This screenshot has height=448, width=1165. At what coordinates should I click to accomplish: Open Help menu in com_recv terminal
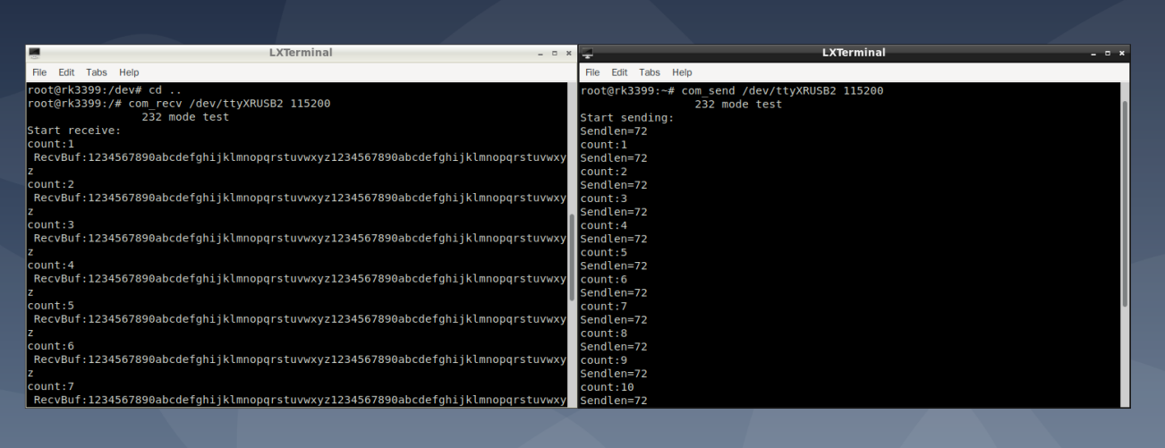[129, 72]
